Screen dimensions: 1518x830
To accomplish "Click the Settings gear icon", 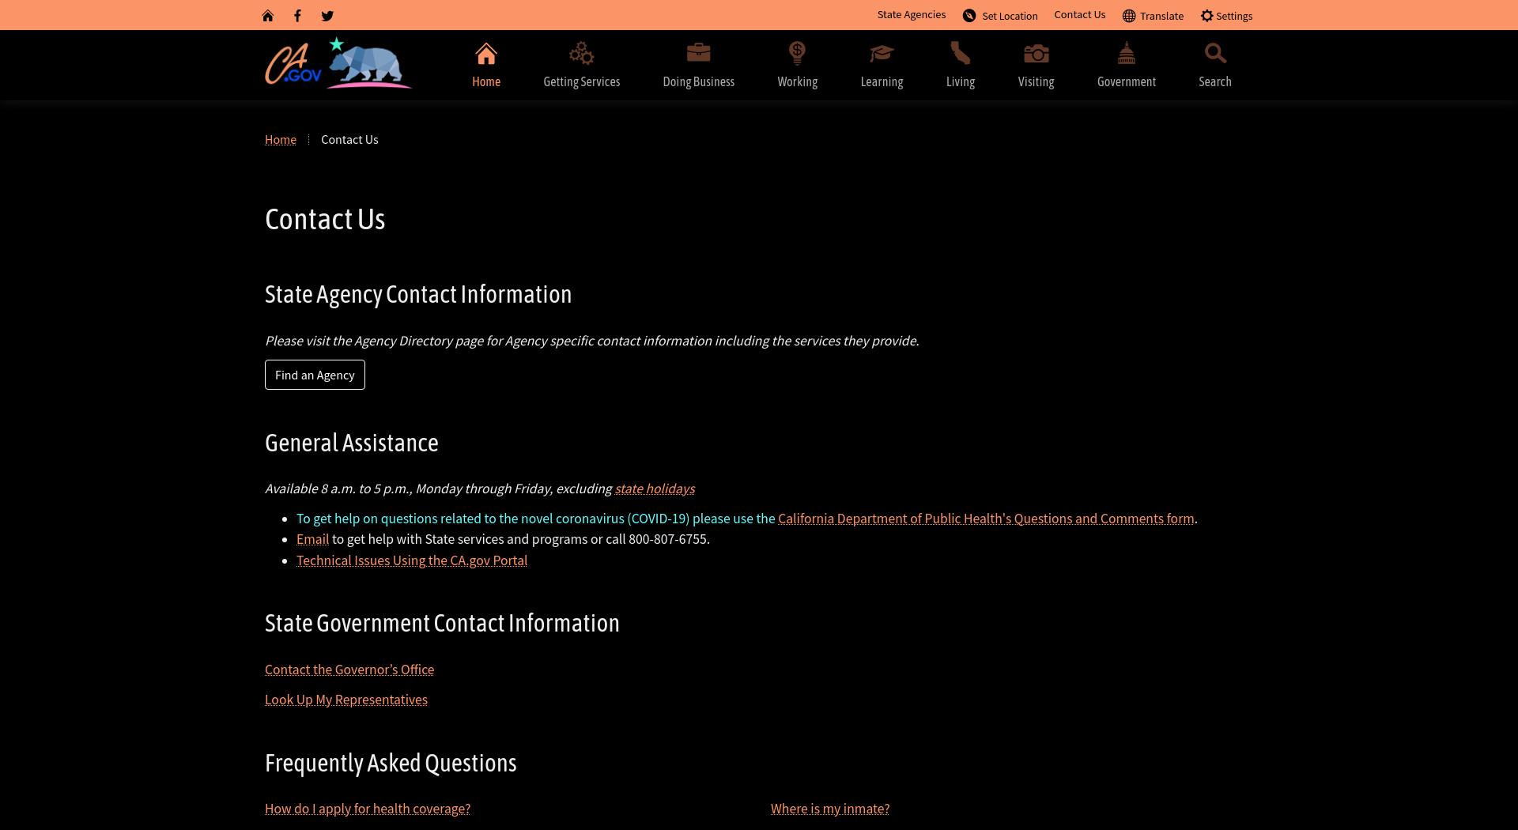I will [1206, 16].
